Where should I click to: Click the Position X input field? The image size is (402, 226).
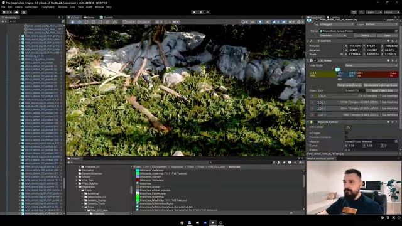coord(355,46)
